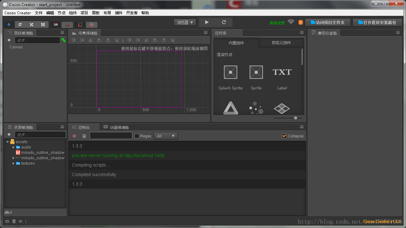This screenshot has height=228, width=406.
Task: Select the Rect transform tool
Action: tap(43, 24)
